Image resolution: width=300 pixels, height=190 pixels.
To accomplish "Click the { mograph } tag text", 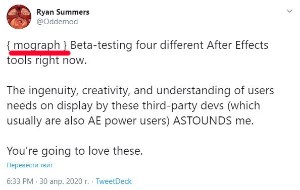I will 37,45.
